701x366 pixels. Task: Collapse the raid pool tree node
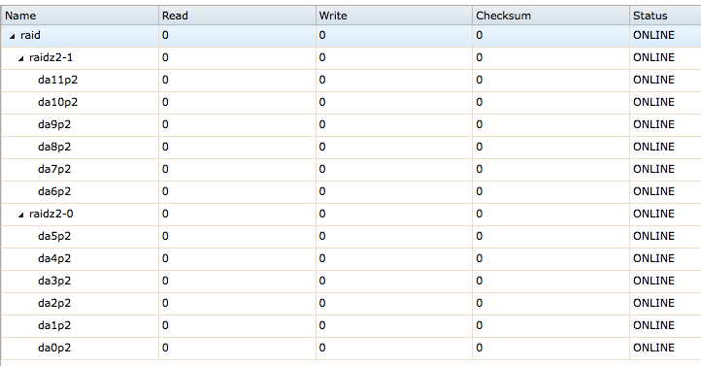pyautogui.click(x=12, y=36)
